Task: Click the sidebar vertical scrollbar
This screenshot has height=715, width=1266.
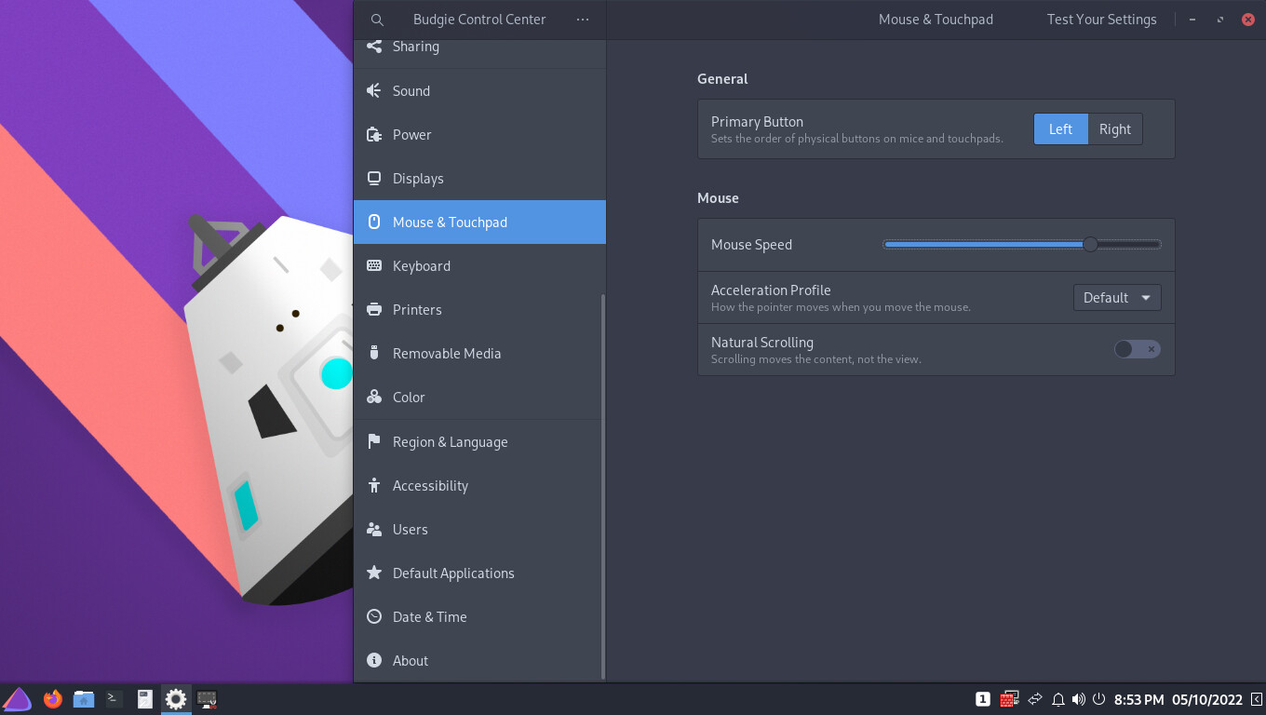Action: [603, 484]
